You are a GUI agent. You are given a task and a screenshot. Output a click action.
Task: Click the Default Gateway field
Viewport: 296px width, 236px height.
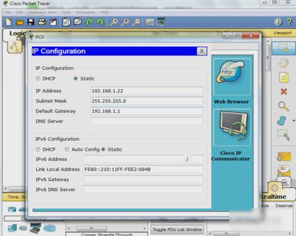coord(147,111)
